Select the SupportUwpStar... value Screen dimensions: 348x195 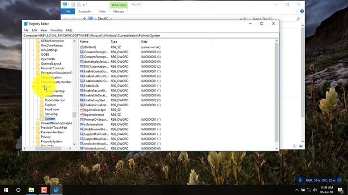click(96, 139)
